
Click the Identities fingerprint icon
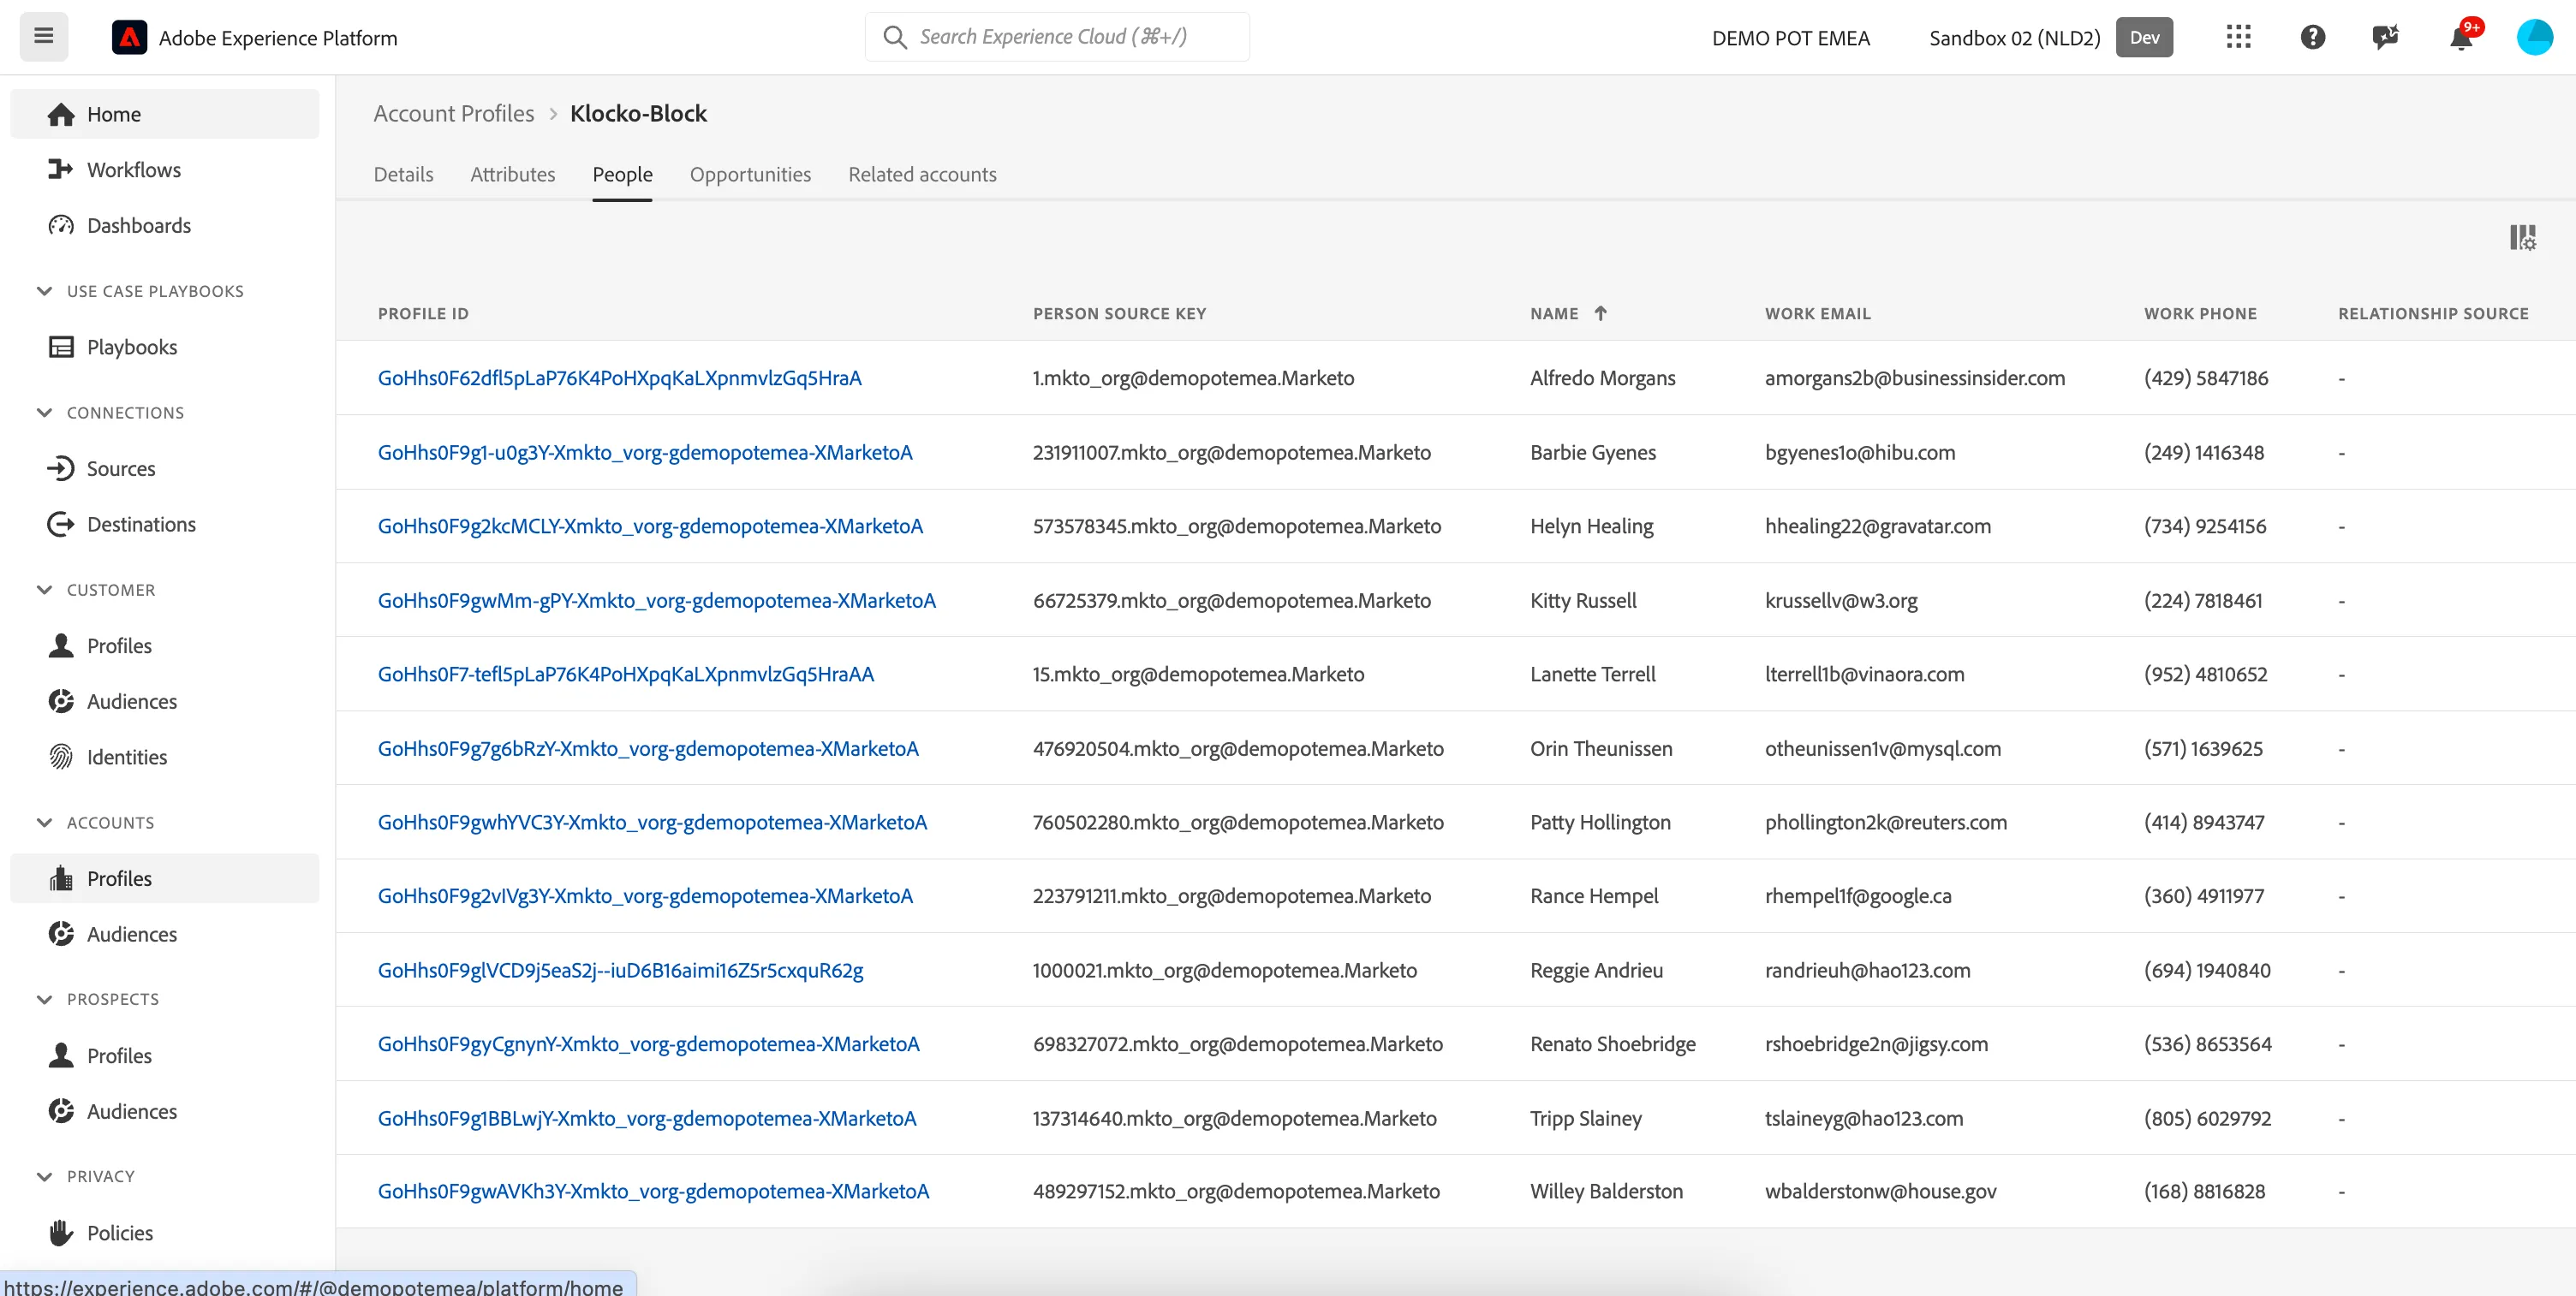61,758
